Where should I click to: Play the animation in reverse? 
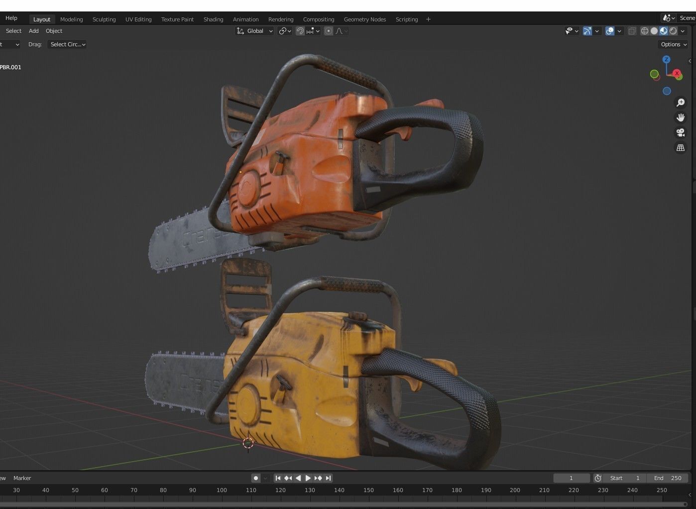coord(298,478)
